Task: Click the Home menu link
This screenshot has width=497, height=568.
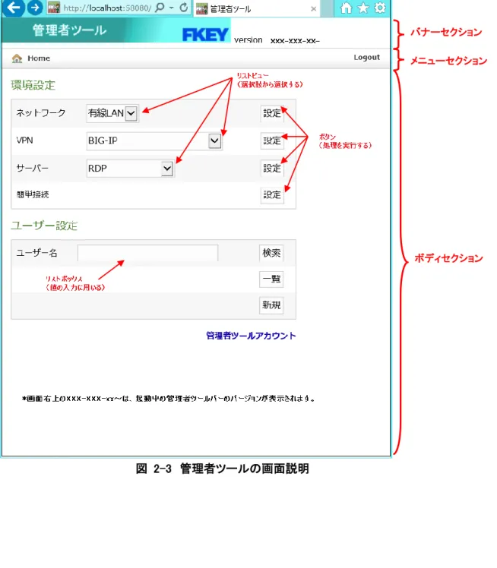Action: point(39,58)
